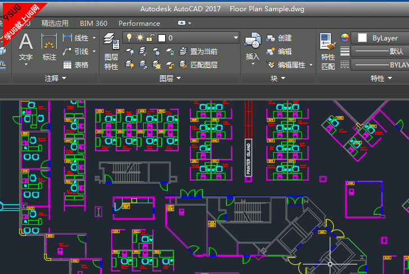
Task: Expand the 块 block panel
Action: [x=278, y=78]
